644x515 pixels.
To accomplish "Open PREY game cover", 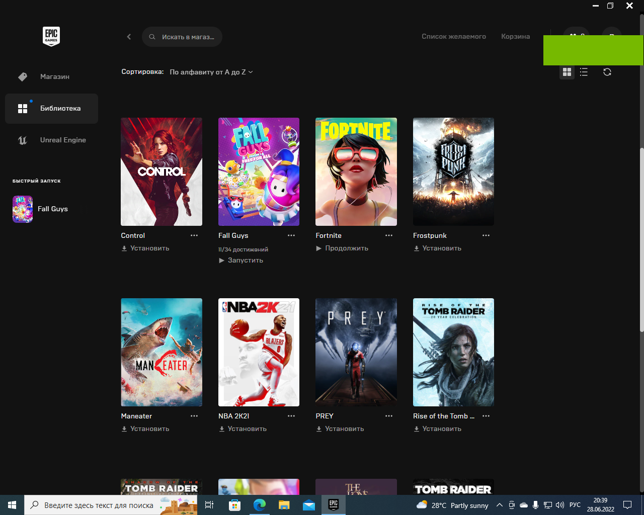I will click(x=356, y=352).
